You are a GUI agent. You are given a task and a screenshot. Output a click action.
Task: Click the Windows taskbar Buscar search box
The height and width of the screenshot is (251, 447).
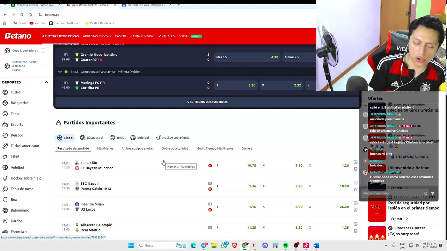pos(162,245)
